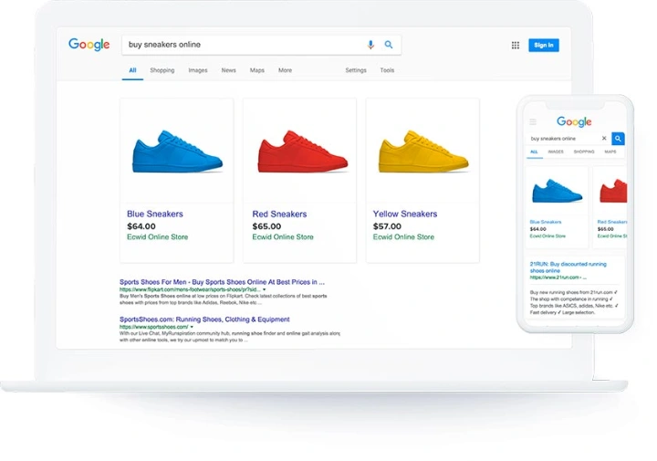Open the More menu
Screen dimensions: 657x461
coord(285,70)
